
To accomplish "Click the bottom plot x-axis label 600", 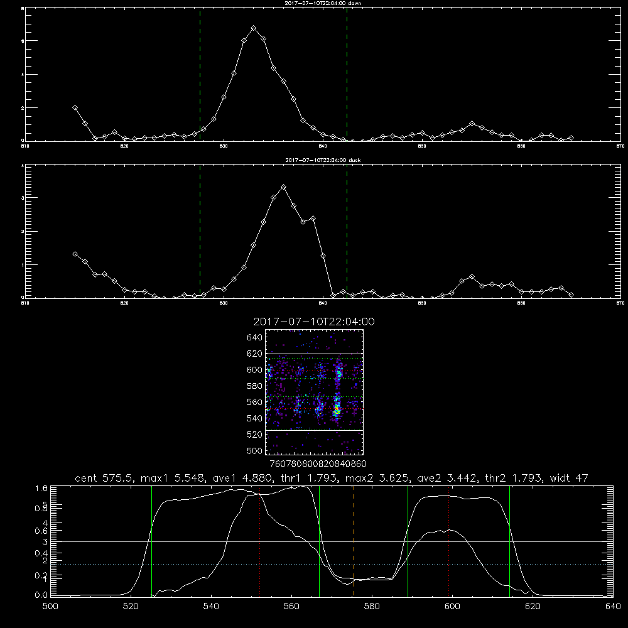I will pos(453,607).
